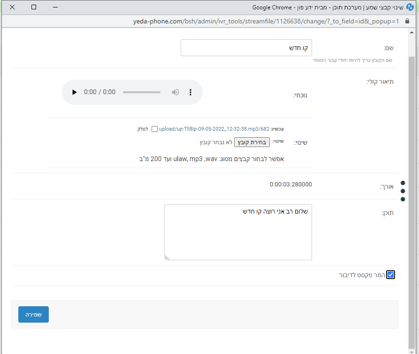
Task: Click the Chrome window app icon
Action: [410, 7]
